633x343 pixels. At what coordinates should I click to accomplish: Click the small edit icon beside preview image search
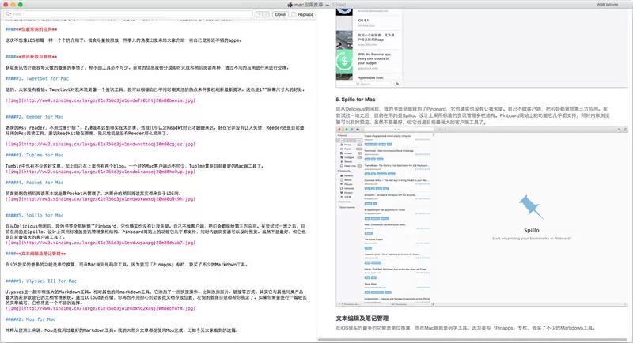[x=397, y=84]
